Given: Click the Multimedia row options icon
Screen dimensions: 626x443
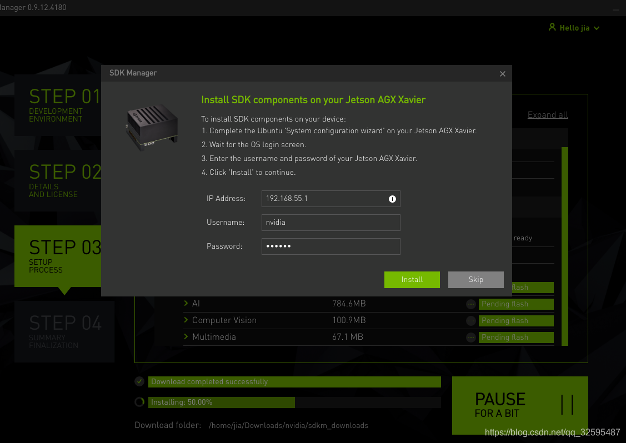Looking at the screenshot, I should coord(470,338).
